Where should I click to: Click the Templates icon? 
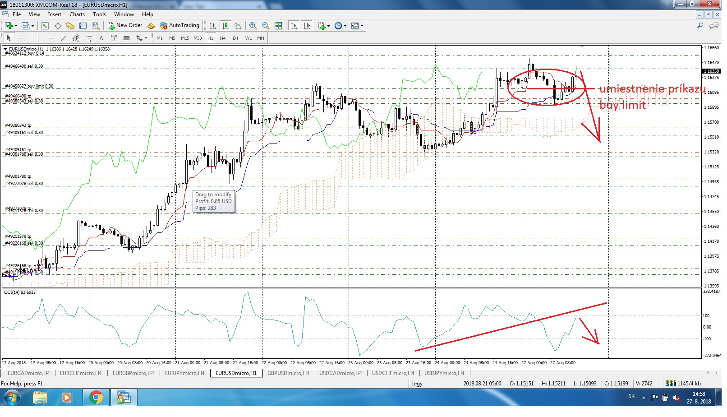pos(355,26)
